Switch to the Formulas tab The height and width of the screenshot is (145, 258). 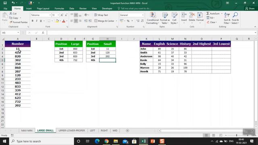click(59, 8)
